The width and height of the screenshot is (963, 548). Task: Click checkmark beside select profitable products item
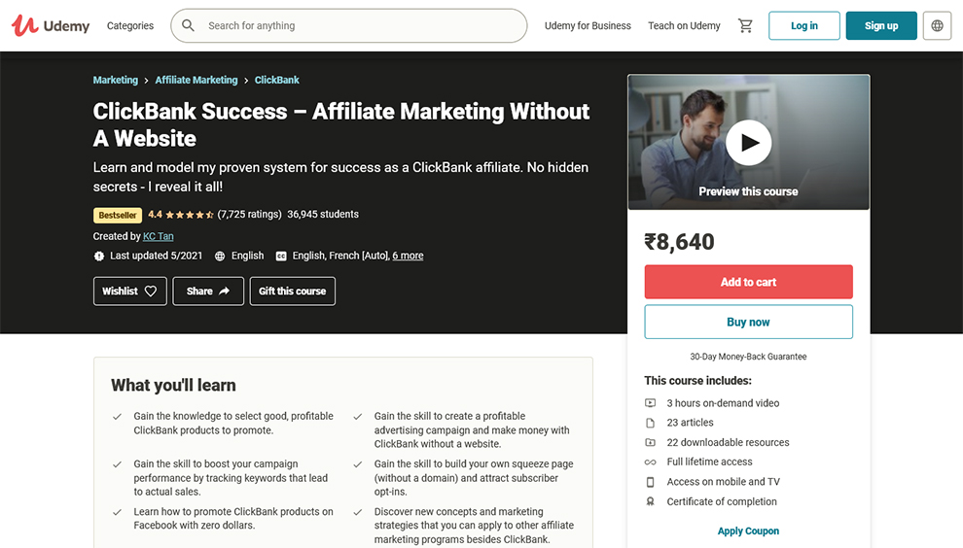pos(117,417)
